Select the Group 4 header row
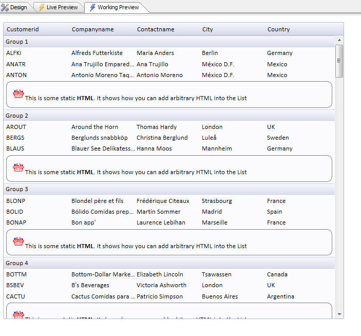This screenshot has width=361, height=336. pyautogui.click(x=169, y=263)
